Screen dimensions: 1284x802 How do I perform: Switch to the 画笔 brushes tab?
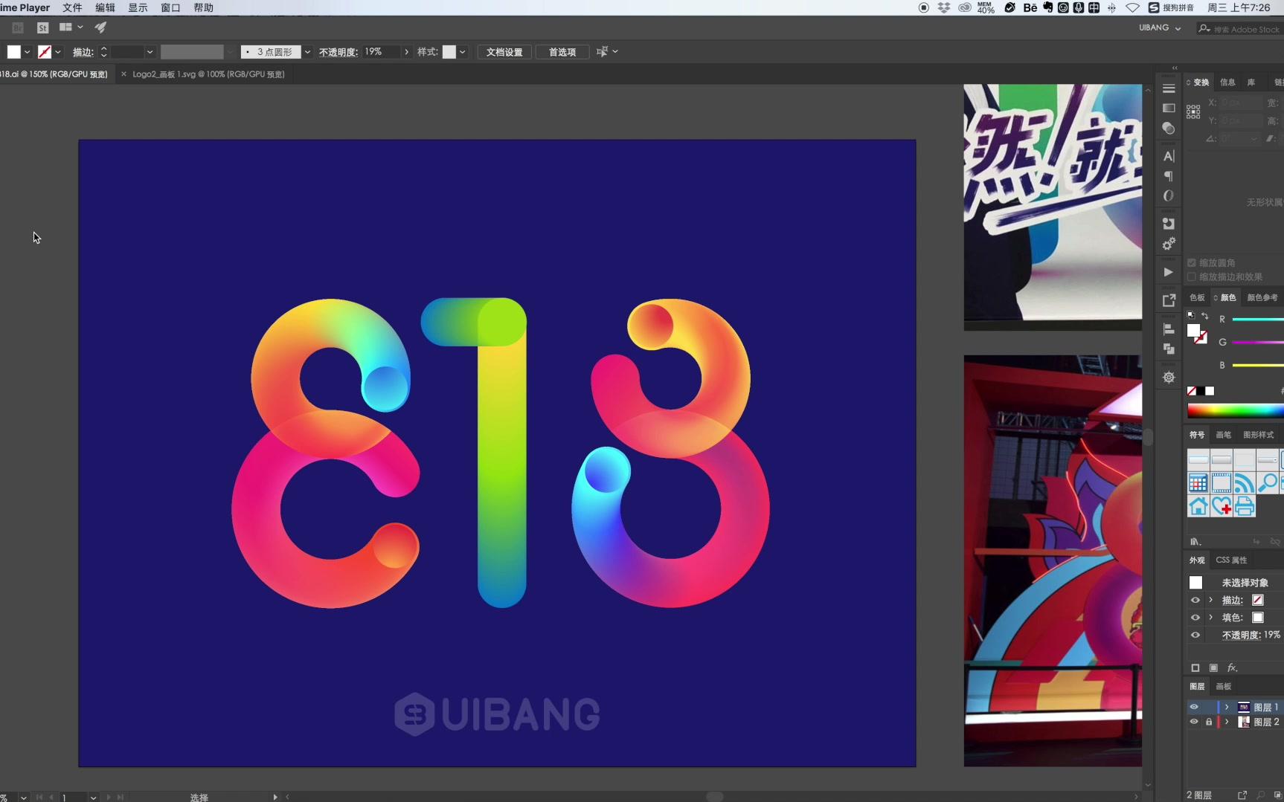click(x=1223, y=435)
